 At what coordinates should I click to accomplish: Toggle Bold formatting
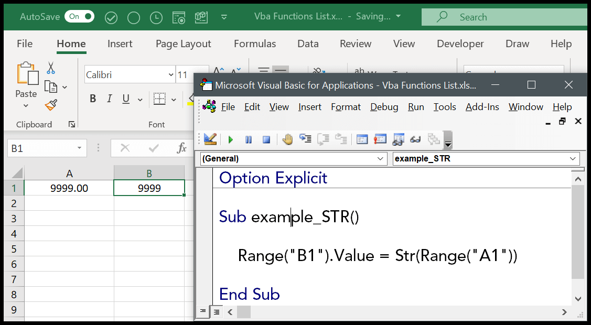[93, 99]
